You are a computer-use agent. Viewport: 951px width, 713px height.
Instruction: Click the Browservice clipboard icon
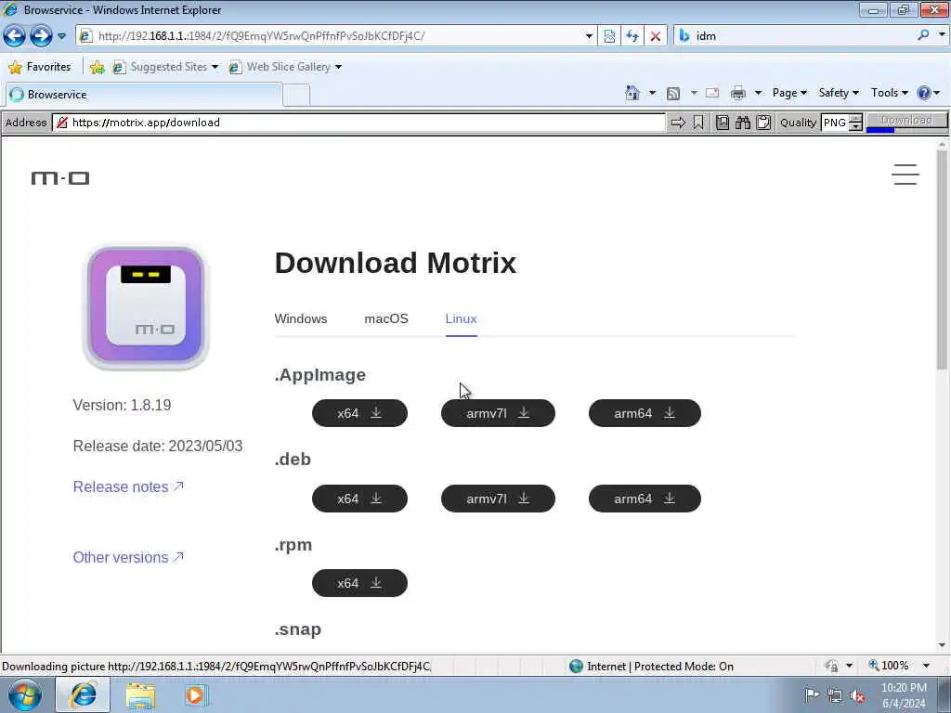763,123
